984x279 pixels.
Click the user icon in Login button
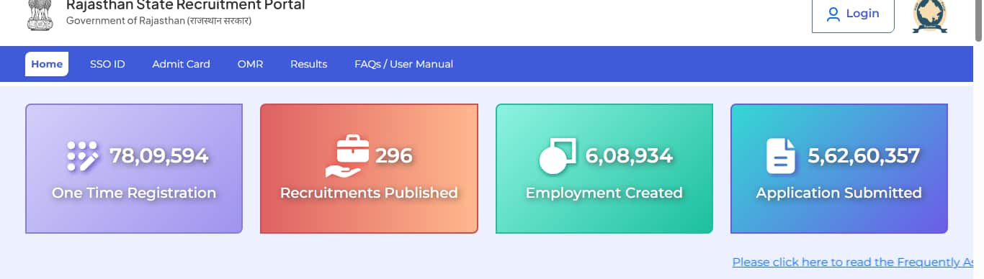(833, 14)
